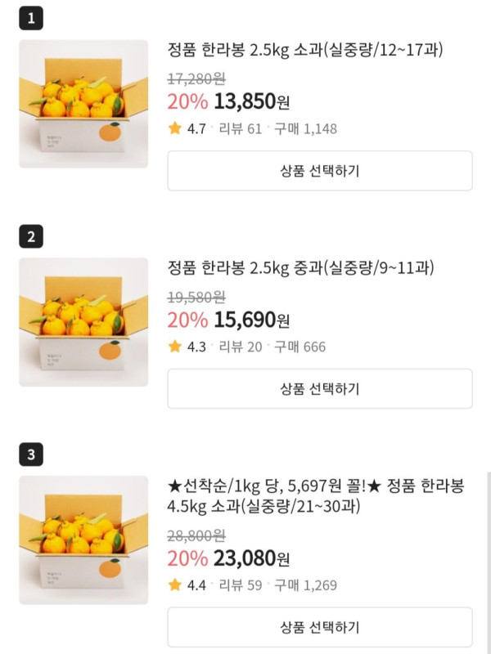This screenshot has height=654, width=491.
Task: Open the 선착순 한라봉 4.5kg 소과 title
Action: tap(315, 496)
